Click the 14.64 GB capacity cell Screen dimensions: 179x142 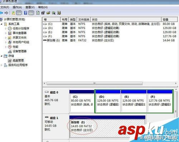pos(169,41)
